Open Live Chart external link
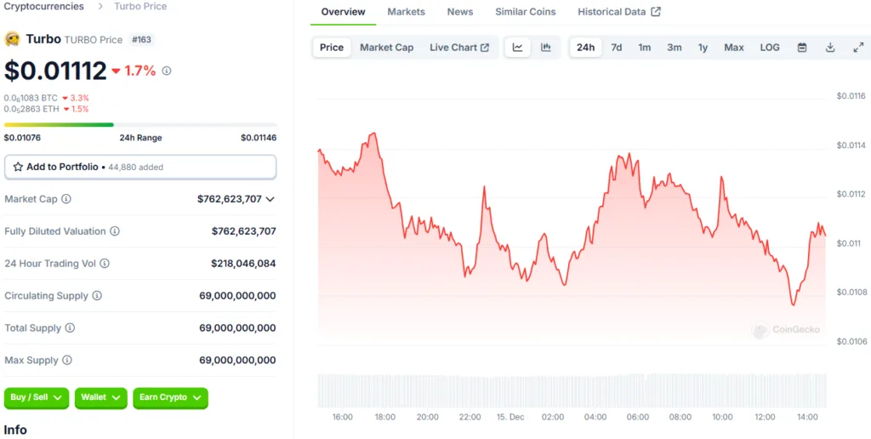 tap(459, 48)
